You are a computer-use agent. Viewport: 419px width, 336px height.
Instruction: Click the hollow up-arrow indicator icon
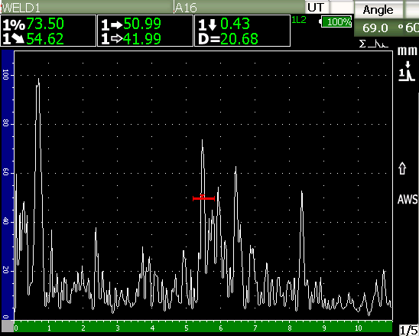point(402,169)
